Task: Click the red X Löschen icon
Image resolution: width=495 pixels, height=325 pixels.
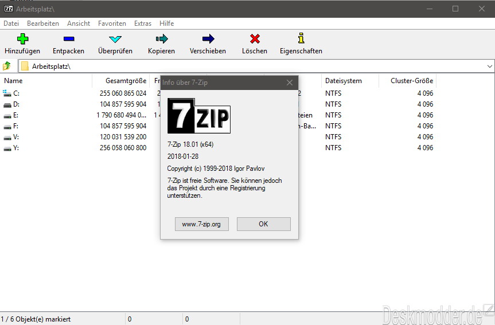Action: tap(255, 39)
